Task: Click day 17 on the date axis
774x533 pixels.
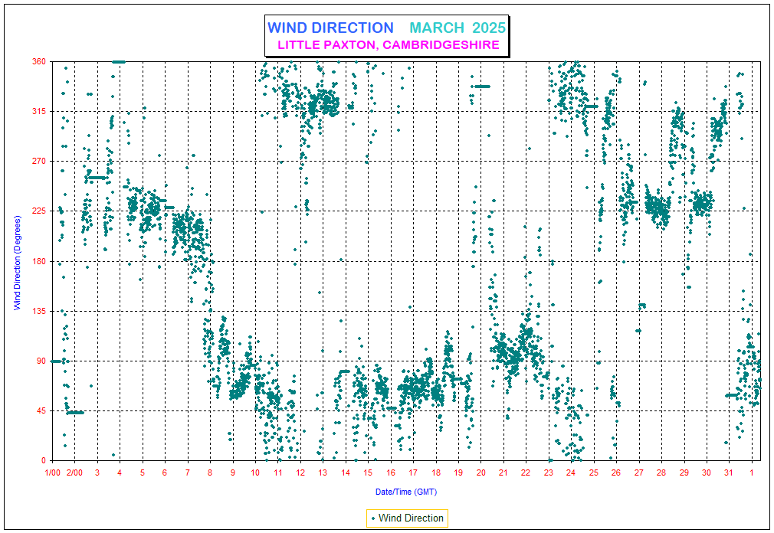Action: coord(413,473)
